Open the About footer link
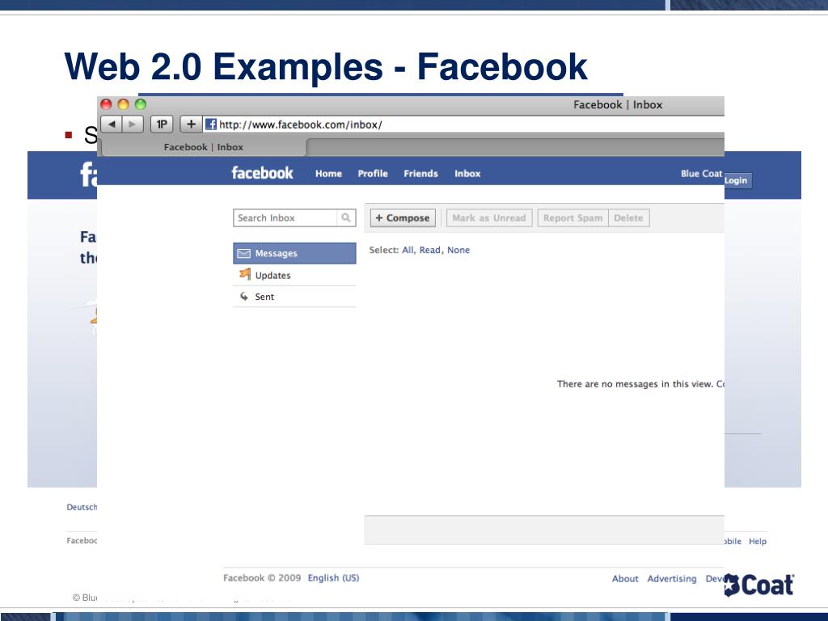 tap(625, 579)
